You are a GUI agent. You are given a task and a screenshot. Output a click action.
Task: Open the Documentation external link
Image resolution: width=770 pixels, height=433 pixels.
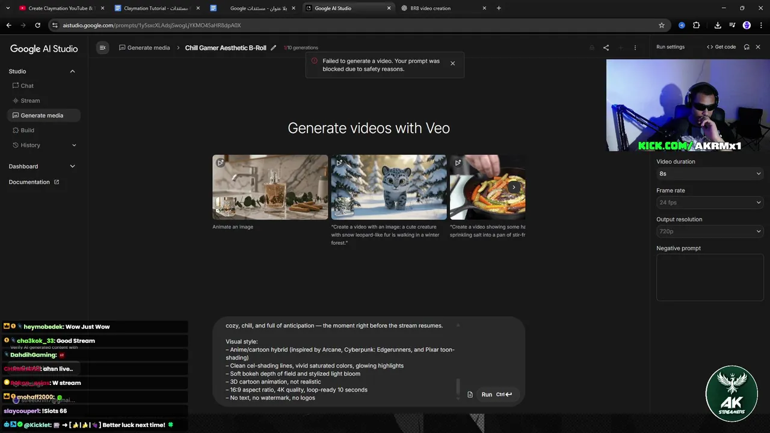pos(34,182)
